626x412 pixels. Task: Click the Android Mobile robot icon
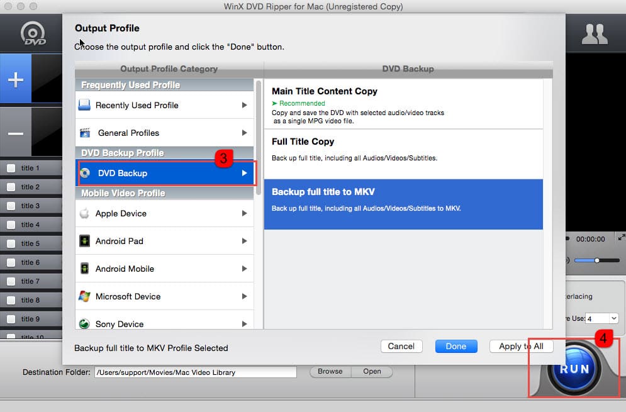[84, 269]
